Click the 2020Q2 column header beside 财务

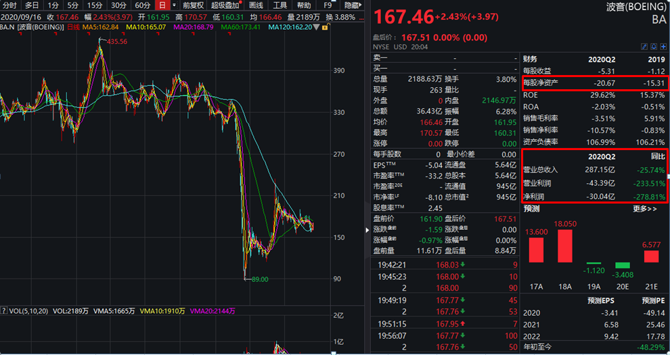[x=602, y=60]
